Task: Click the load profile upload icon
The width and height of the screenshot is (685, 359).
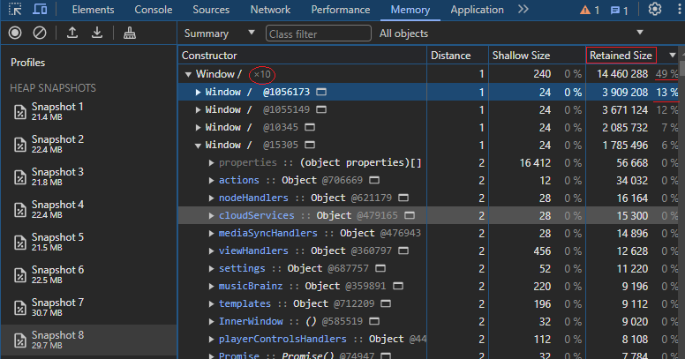Action: pos(72,33)
